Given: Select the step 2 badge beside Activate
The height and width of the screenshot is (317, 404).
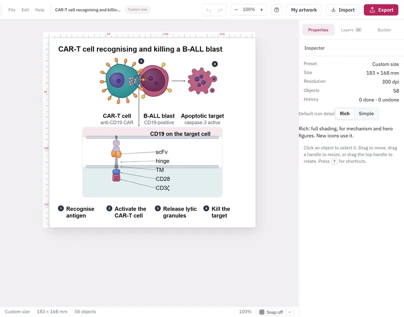Looking at the screenshot, I should tap(109, 208).
